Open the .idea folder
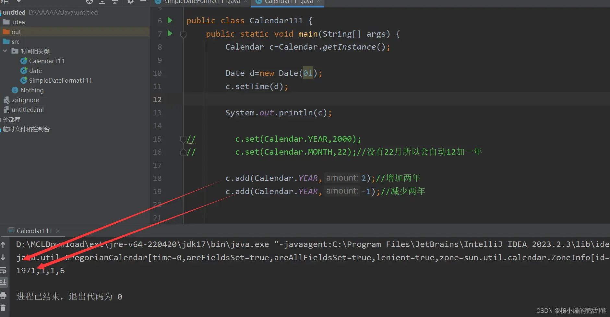This screenshot has height=317, width=610. click(14, 22)
